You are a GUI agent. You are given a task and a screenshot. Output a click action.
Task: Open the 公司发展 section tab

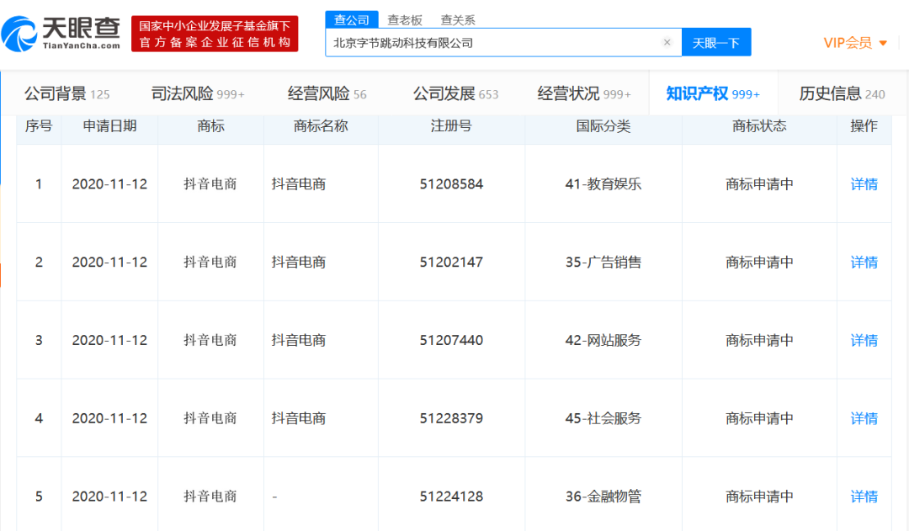pyautogui.click(x=455, y=93)
